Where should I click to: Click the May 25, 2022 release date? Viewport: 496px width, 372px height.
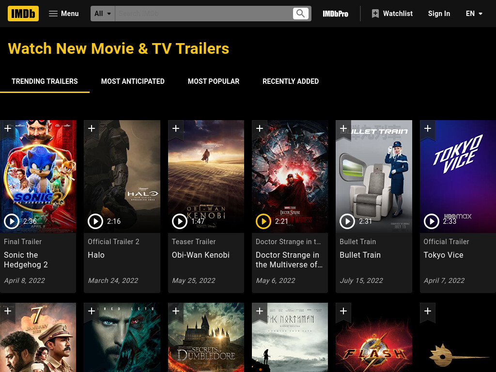[x=194, y=280]
